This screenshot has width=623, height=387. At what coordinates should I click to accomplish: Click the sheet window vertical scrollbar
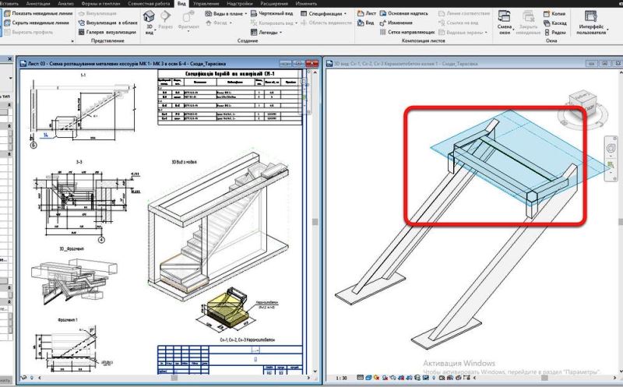[x=315, y=222]
